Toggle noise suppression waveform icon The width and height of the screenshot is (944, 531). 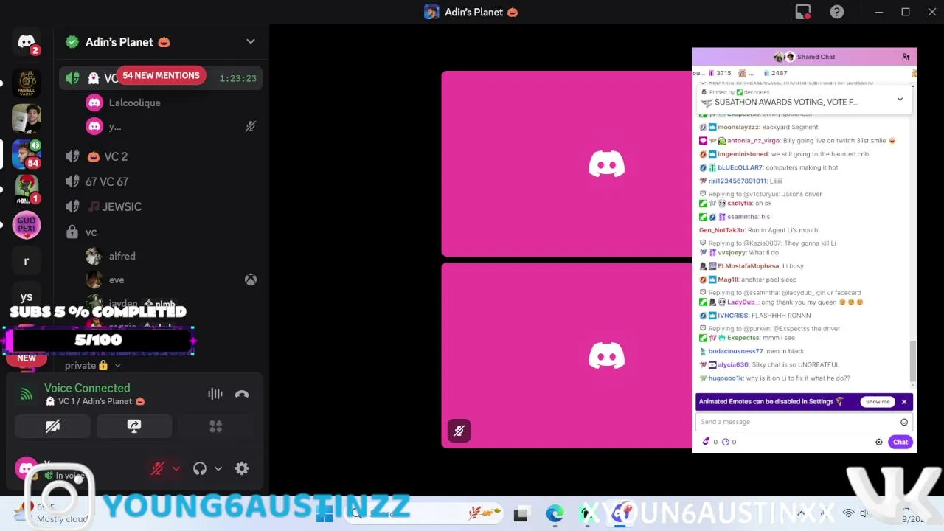point(215,394)
